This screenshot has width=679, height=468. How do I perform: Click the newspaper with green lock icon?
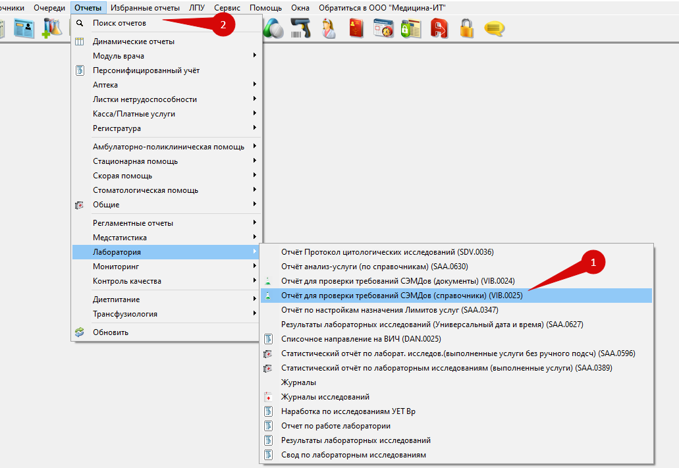point(411,28)
